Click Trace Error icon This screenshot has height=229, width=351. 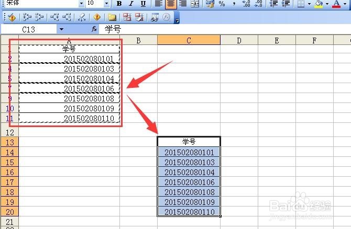point(97,17)
